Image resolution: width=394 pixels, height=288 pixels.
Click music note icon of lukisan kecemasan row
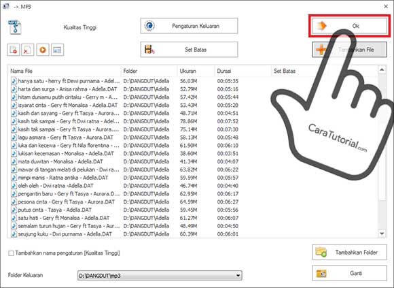pos(14,154)
